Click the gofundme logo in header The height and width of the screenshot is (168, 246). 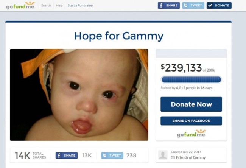pyautogui.click(x=20, y=5)
